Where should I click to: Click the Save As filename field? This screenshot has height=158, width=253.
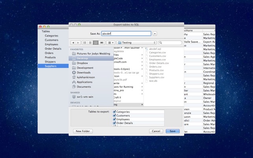126,34
